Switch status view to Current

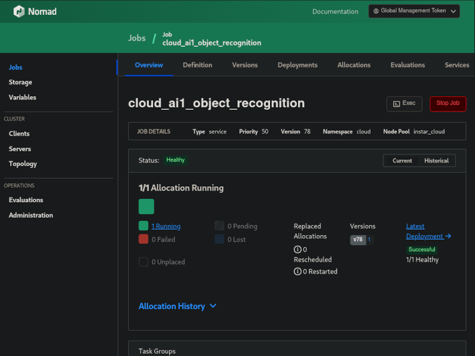coord(403,161)
